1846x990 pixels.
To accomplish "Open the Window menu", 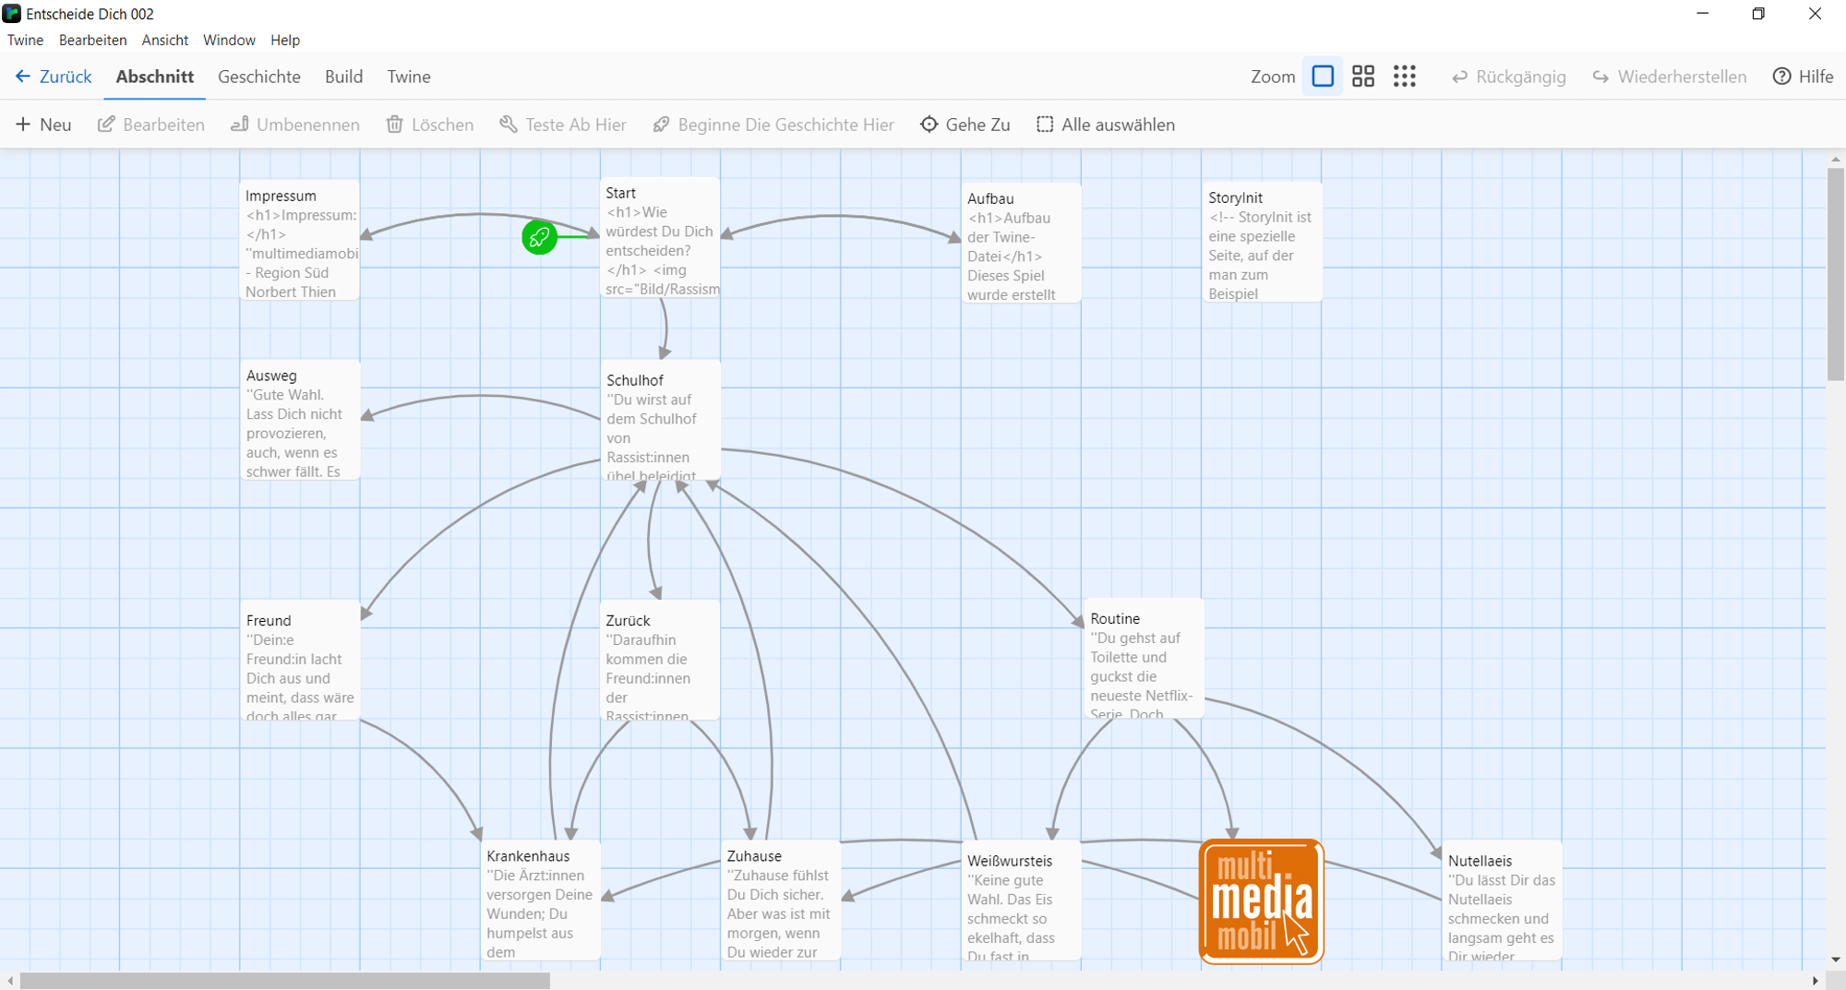I will point(229,40).
